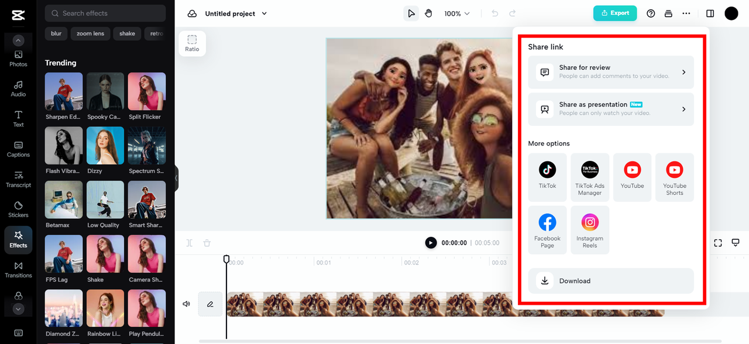
Task: Share to Instagram Reels
Action: coord(590,230)
